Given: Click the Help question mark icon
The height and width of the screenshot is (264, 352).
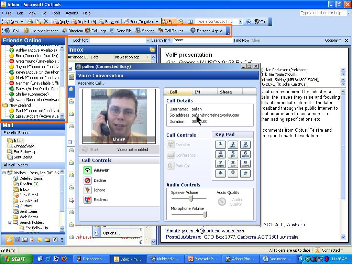Looking at the screenshot, I should (249, 22).
